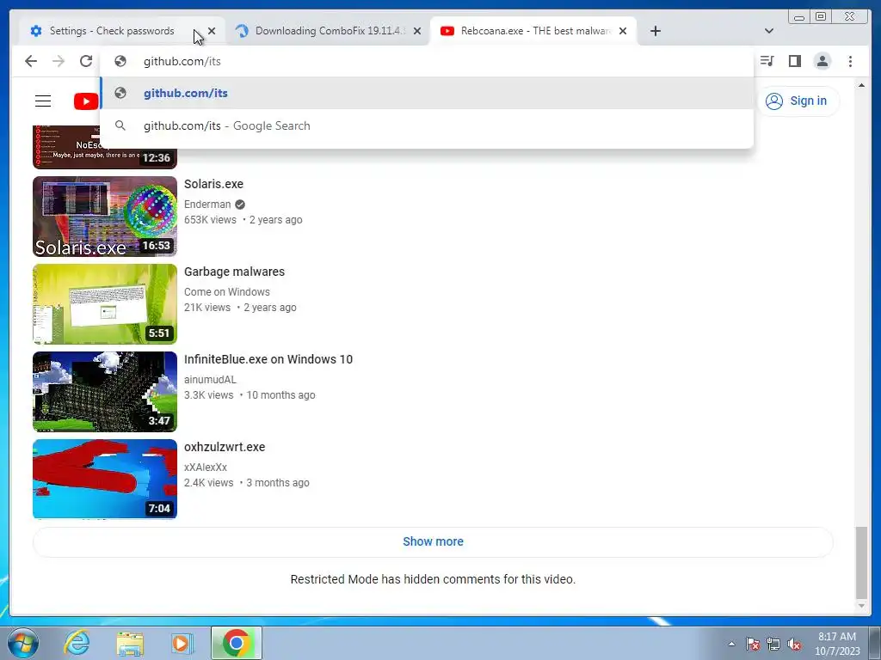Image resolution: width=881 pixels, height=660 pixels.
Task: Select the github.com/its URL suggestion
Action: [427, 93]
